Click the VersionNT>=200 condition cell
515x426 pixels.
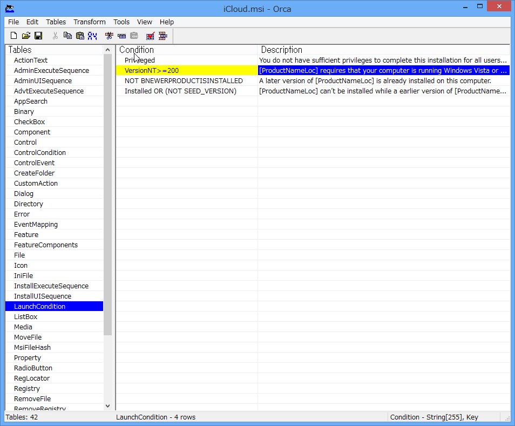click(152, 70)
